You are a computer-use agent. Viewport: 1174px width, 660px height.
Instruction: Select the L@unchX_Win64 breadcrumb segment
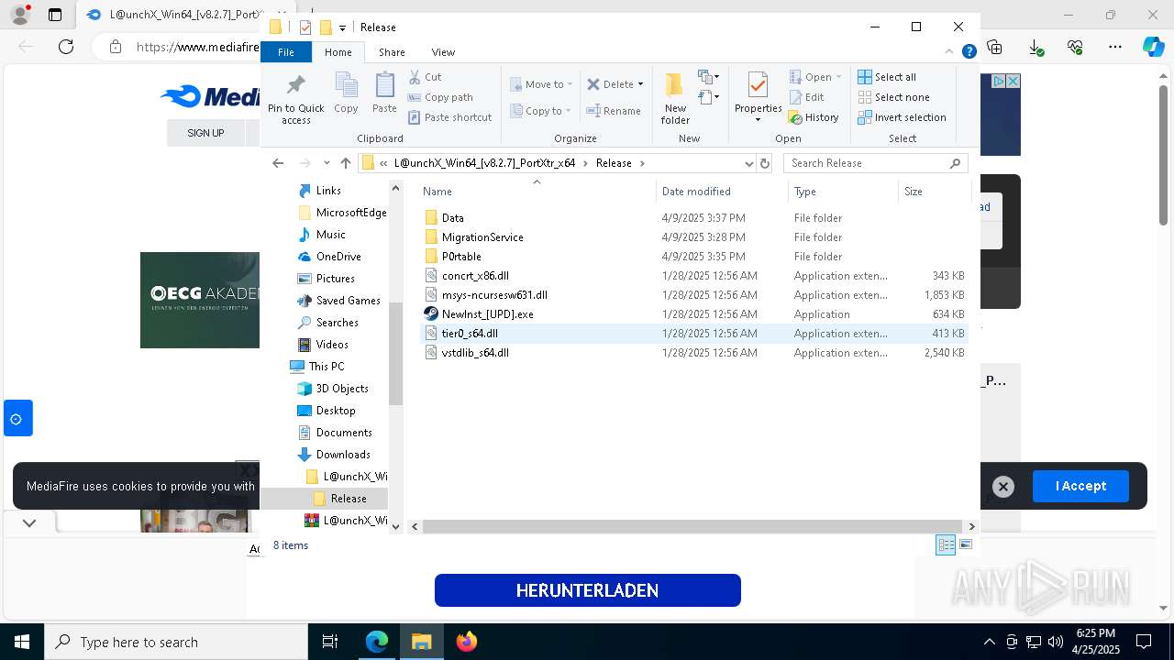484,163
